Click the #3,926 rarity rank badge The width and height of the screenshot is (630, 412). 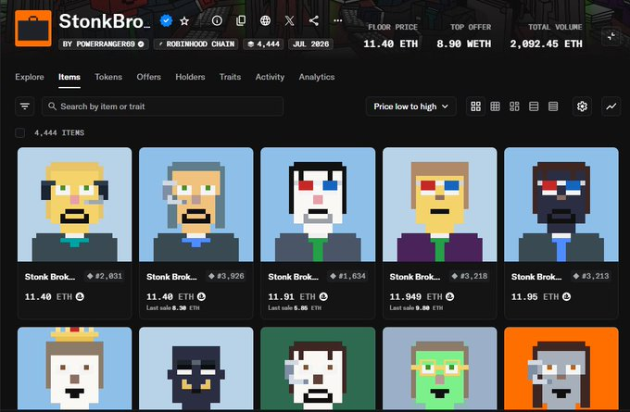(227, 276)
